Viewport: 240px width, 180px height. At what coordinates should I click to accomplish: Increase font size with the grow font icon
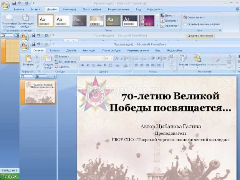(117, 58)
